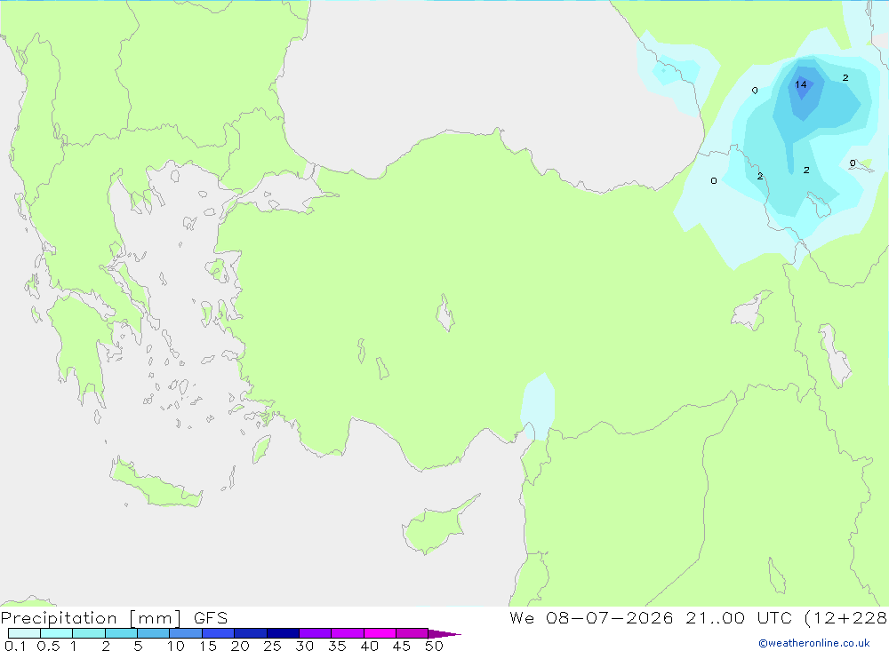The height and width of the screenshot is (651, 889).
Task: Click the '45' legend scale label
Action: [x=402, y=646]
